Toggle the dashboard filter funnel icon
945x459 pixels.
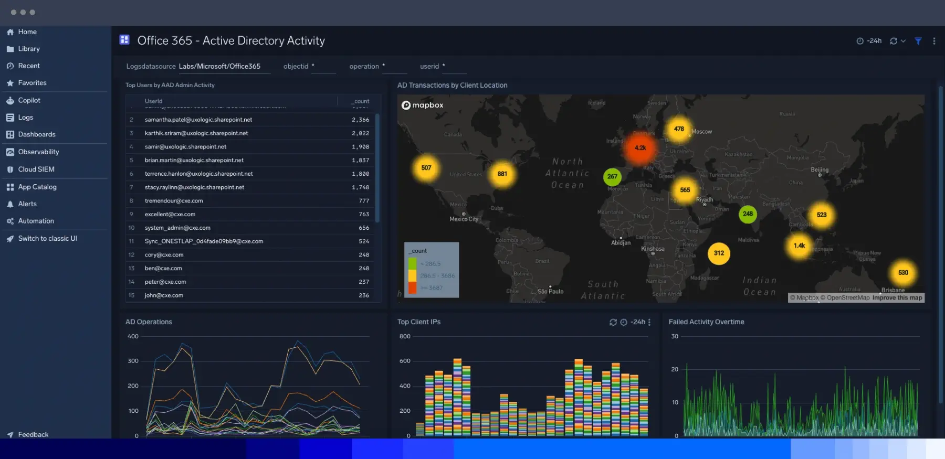pos(918,41)
